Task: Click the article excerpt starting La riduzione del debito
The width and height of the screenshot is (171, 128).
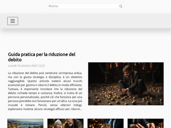Action: pos(45,91)
